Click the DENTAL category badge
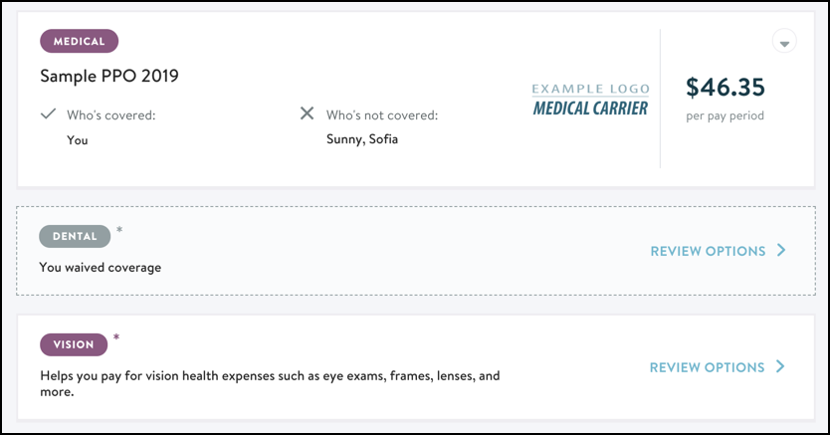 click(75, 236)
